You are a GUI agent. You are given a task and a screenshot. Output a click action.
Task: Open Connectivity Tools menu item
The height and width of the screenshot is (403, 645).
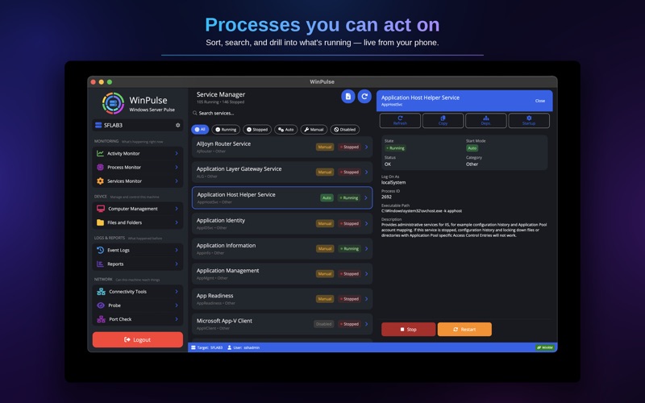coord(138,292)
